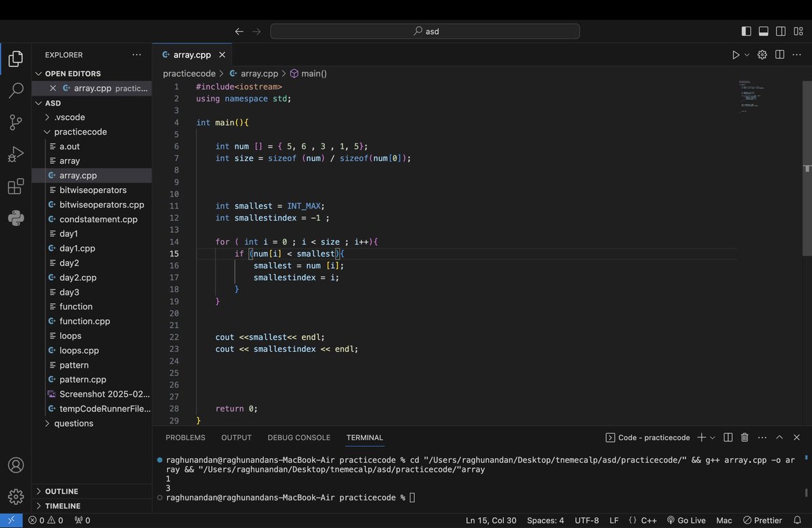Click the asd search command center
This screenshot has height=528, width=812.
(425, 31)
